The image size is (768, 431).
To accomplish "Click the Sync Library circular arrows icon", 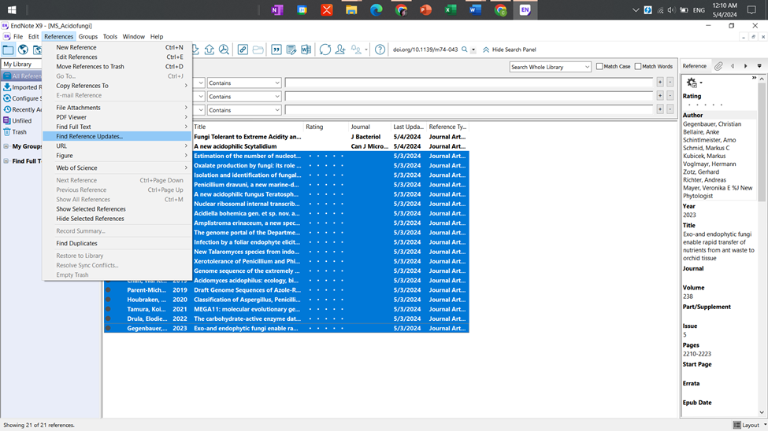I will click(325, 50).
